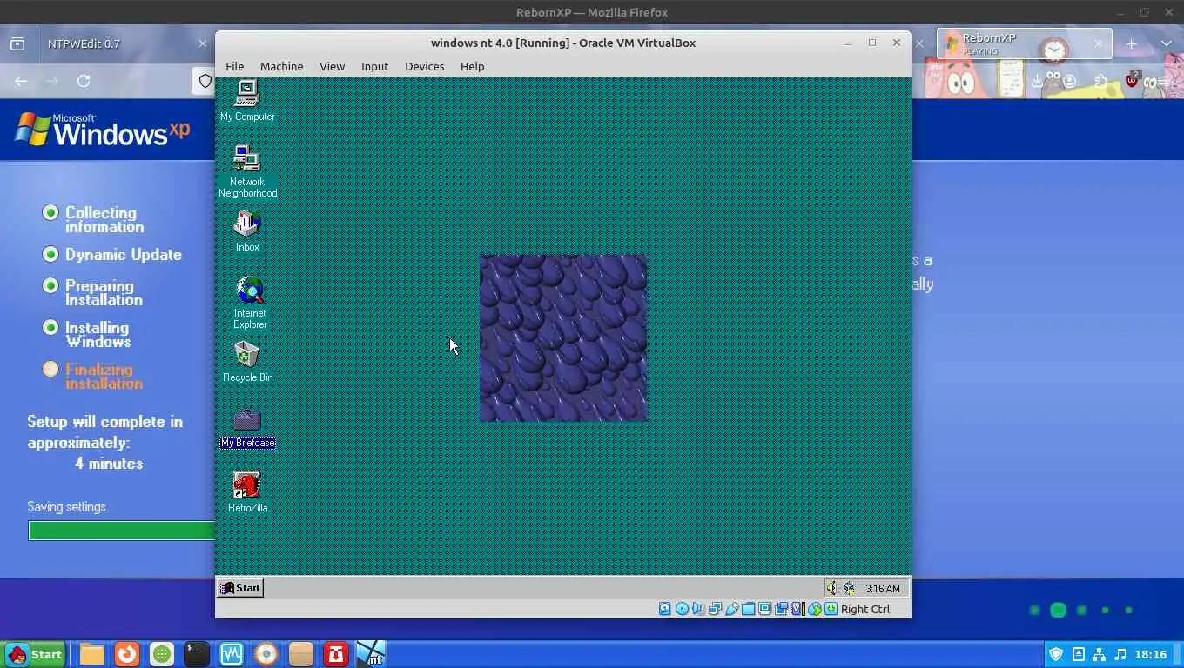Click VirtualBox optical drive status icon

coord(682,609)
